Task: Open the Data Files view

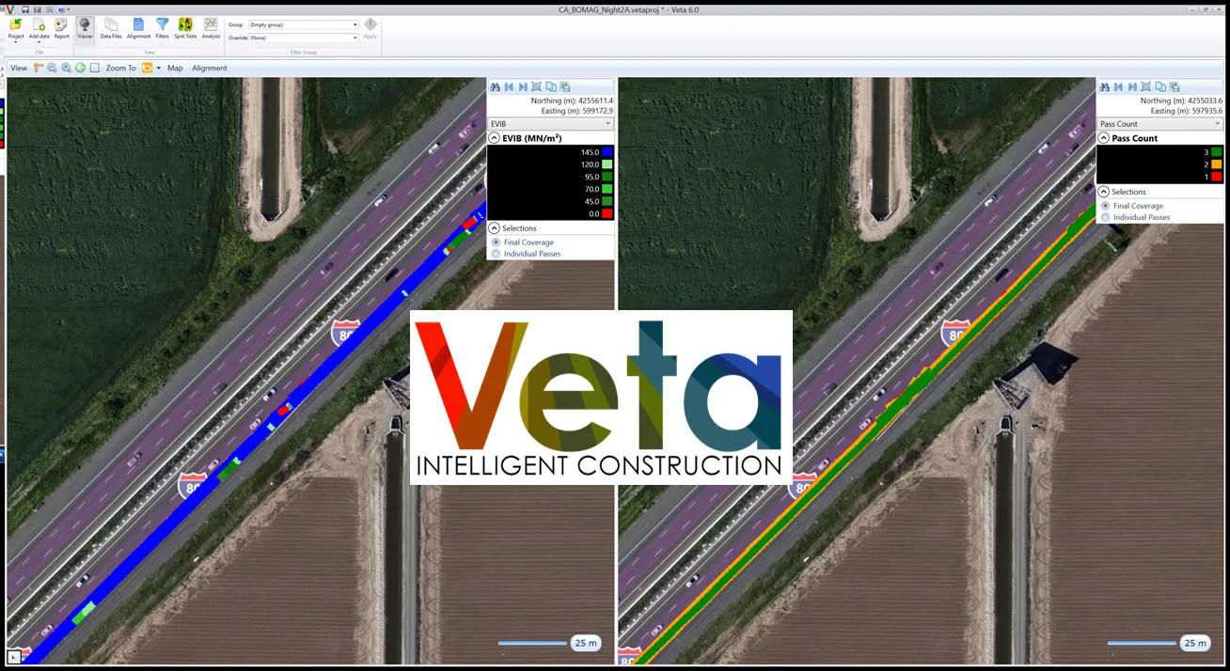Action: (111, 28)
